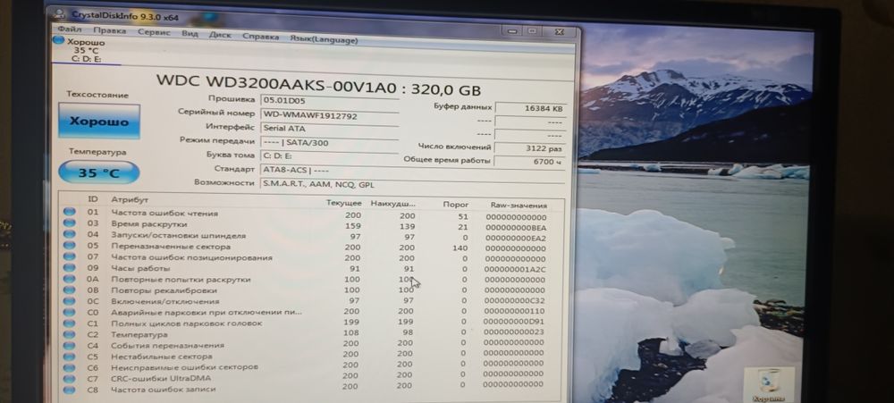Viewport: 894px width, 403px height.
Task: Click raw value 000000000BEA
Action: (516, 228)
